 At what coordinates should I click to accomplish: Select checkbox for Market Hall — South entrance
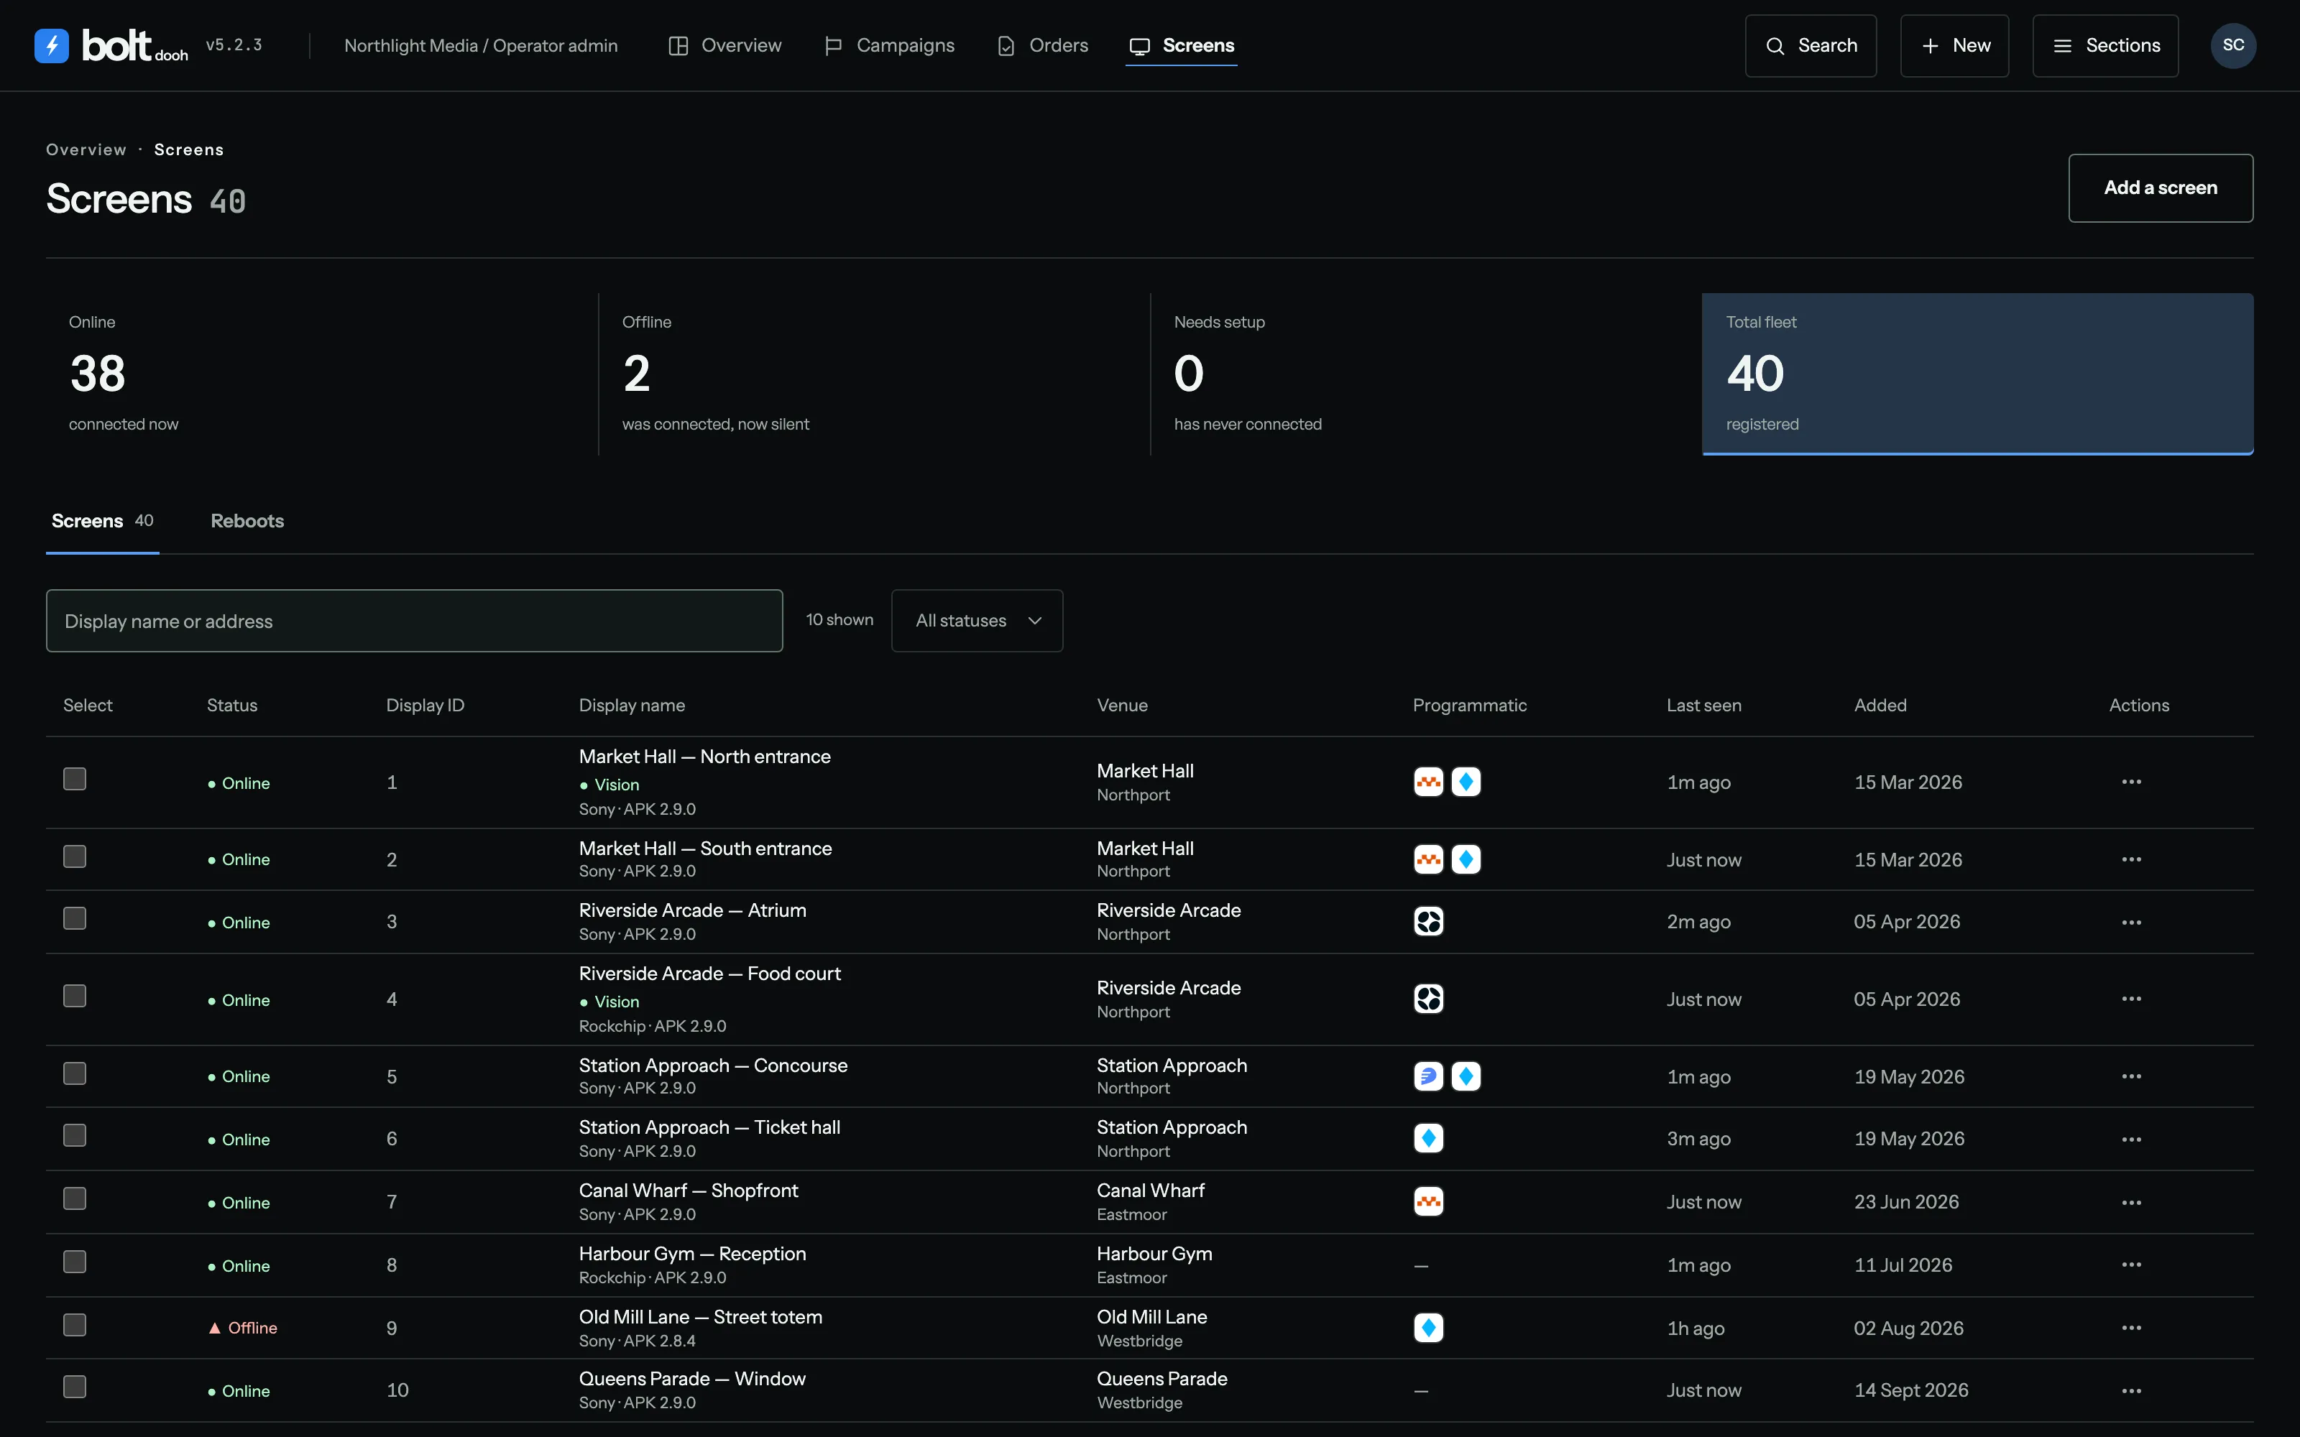point(74,856)
